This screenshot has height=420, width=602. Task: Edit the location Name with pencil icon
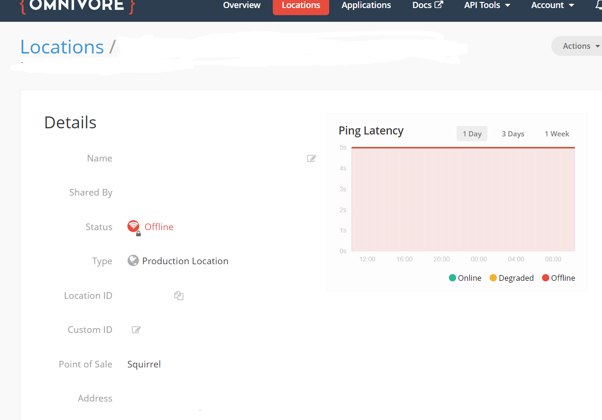tap(311, 159)
